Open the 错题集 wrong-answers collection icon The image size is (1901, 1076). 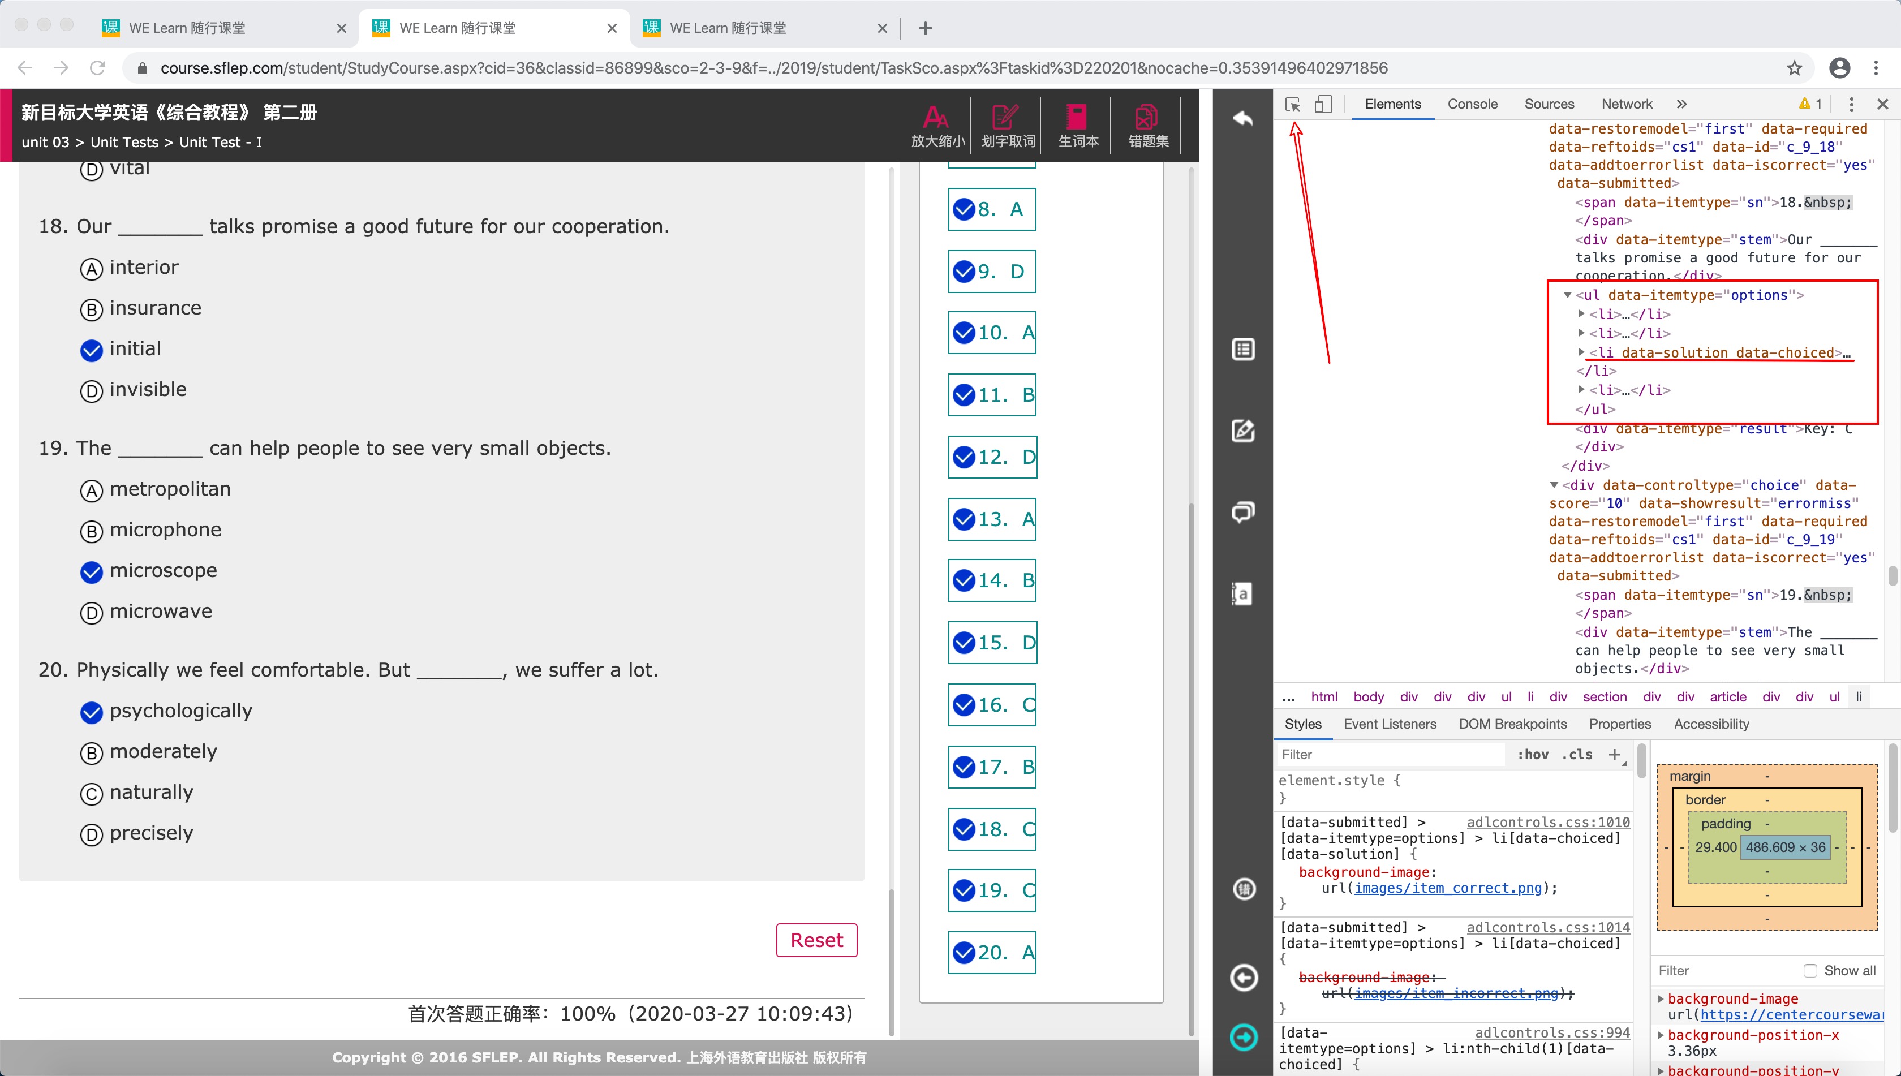[1147, 124]
